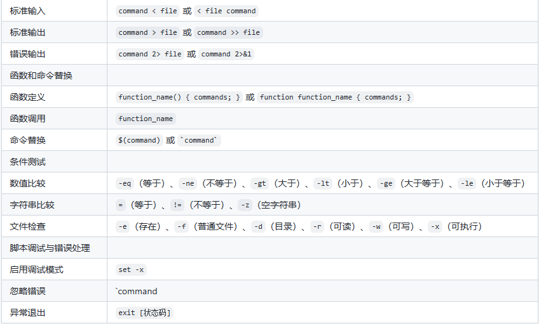Select the 数值比较 row label
Viewport: 539px width, 324px height.
(x=27, y=183)
